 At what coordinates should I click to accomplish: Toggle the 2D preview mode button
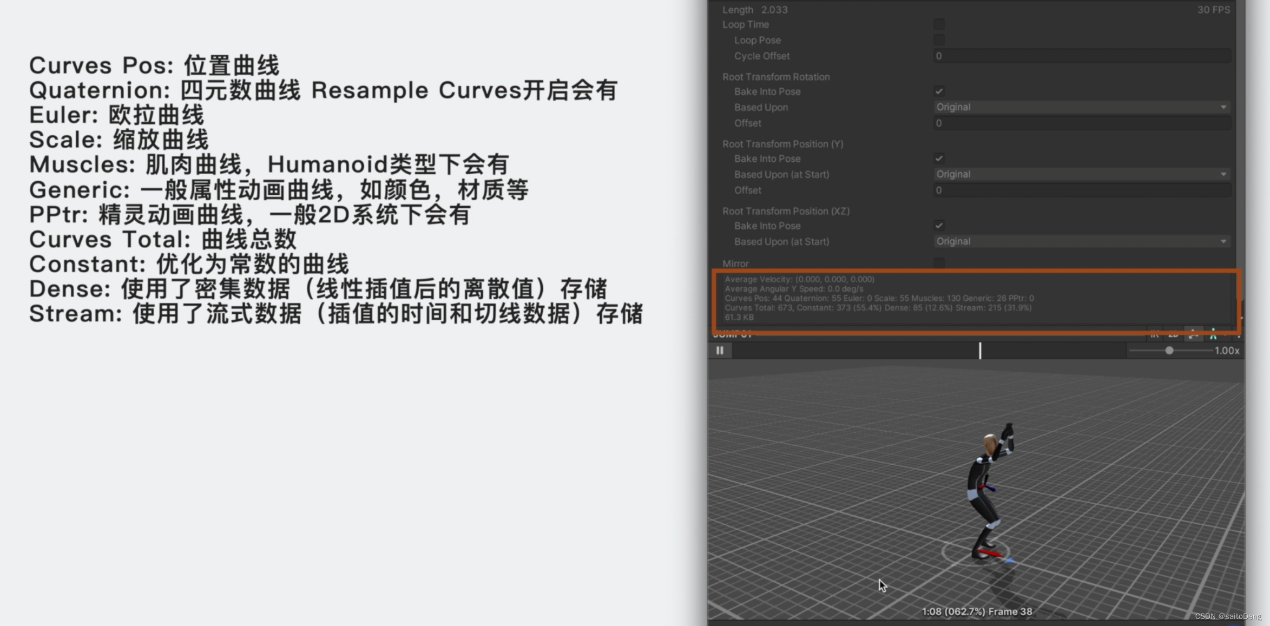[1173, 335]
